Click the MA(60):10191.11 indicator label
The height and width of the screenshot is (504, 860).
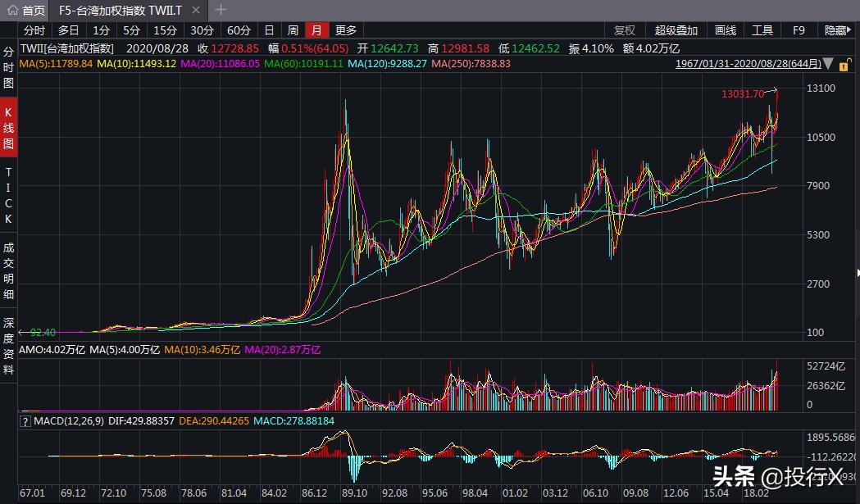(303, 64)
